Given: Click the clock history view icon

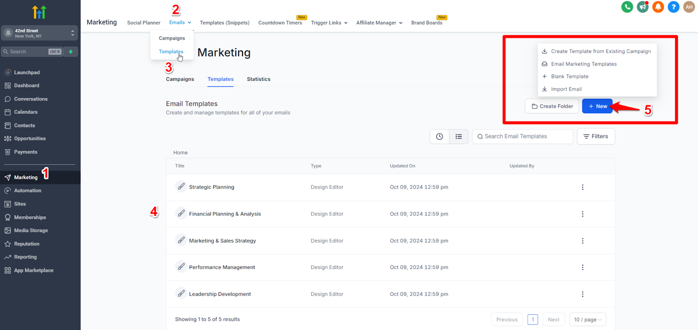Looking at the screenshot, I should point(439,136).
